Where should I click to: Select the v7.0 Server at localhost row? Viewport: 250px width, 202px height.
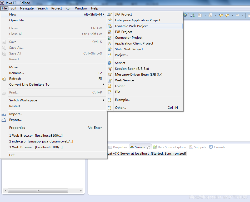(x=147, y=154)
